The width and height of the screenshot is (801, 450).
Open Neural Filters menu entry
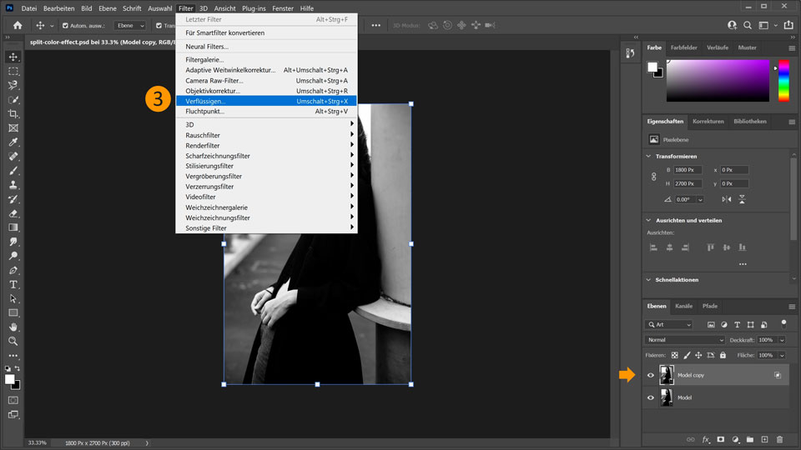tap(266, 47)
